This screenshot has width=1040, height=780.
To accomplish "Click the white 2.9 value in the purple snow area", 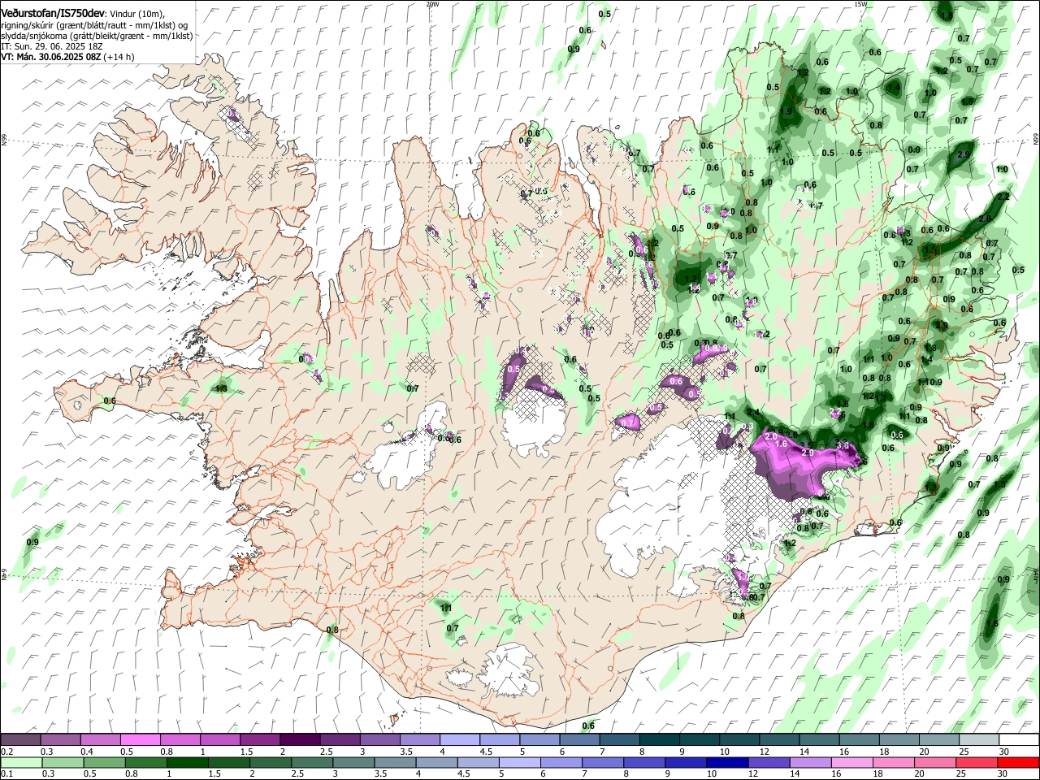I will click(807, 453).
